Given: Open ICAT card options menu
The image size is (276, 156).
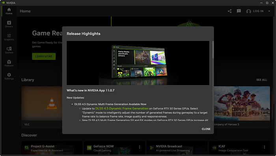Looking at the screenshot, I should pos(265,147).
